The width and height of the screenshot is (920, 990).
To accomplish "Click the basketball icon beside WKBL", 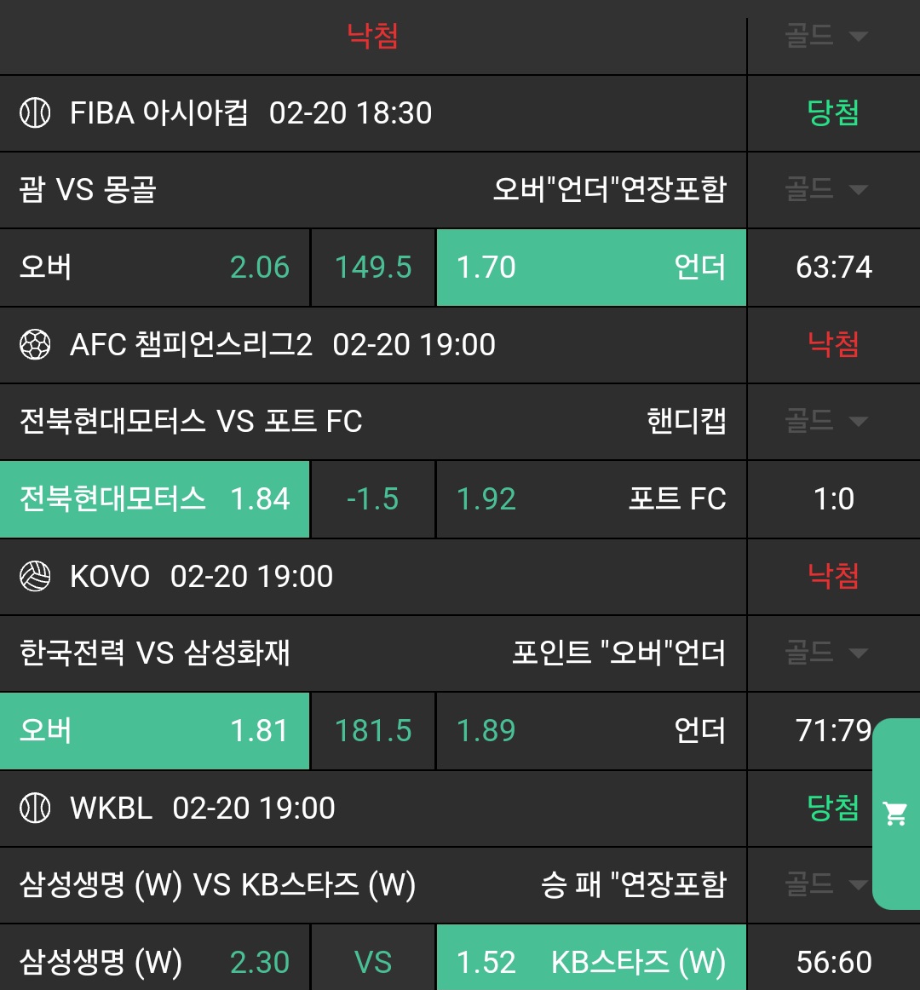I will tap(35, 809).
